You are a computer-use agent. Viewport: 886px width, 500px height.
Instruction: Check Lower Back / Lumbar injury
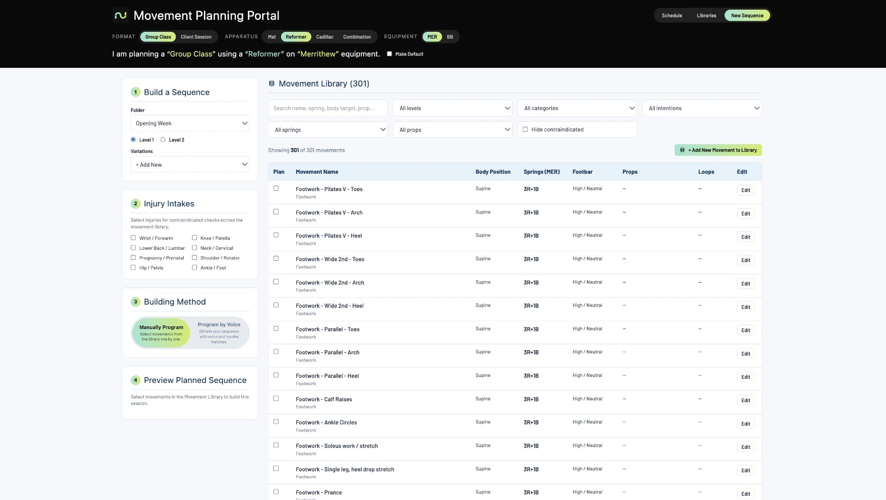[x=133, y=248]
